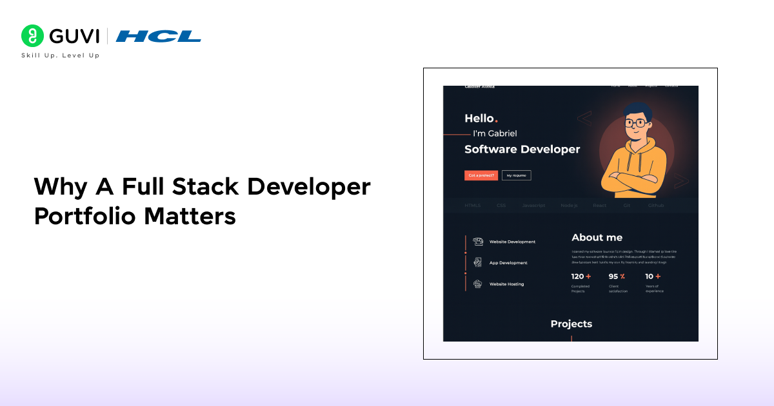The image size is (774, 406).
Task: Select the HTML5 skill tab
Action: [473, 206]
